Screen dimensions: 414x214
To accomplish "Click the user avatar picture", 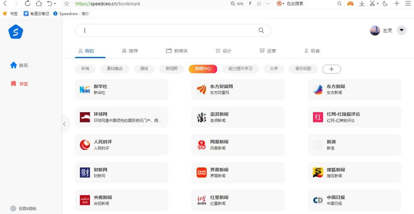I will click(x=375, y=30).
